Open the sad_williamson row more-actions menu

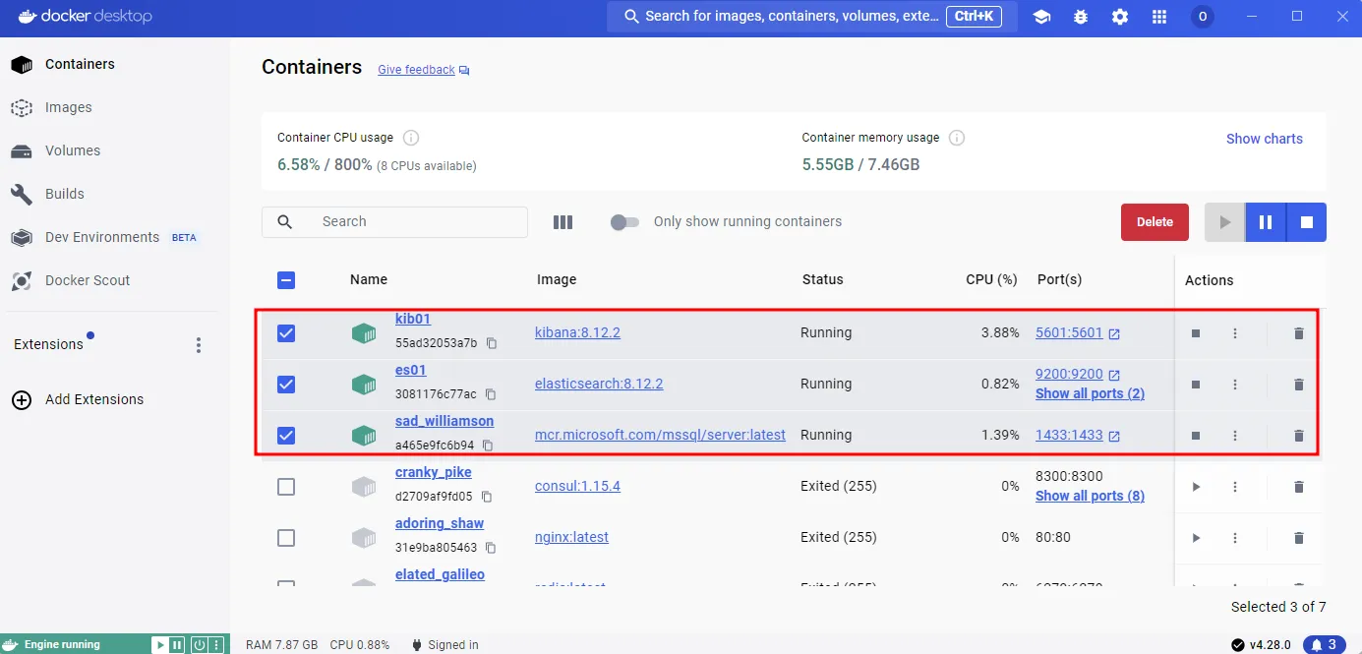click(1236, 436)
